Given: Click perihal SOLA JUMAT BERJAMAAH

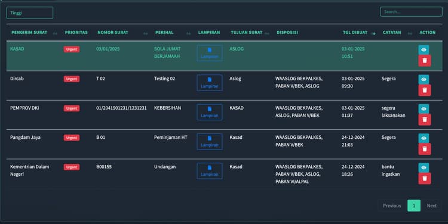Looking at the screenshot, I should click(x=167, y=52).
